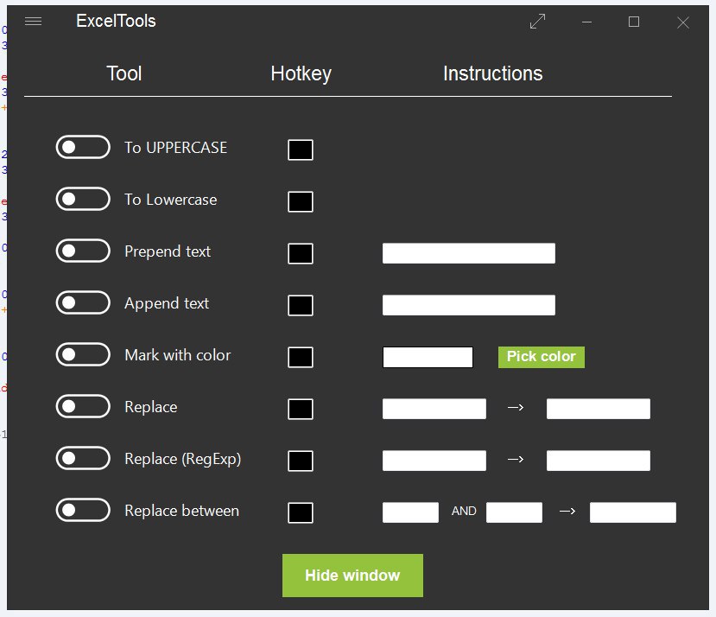The height and width of the screenshot is (617, 716).
Task: Maximize the ExcelTools window
Action: click(634, 22)
